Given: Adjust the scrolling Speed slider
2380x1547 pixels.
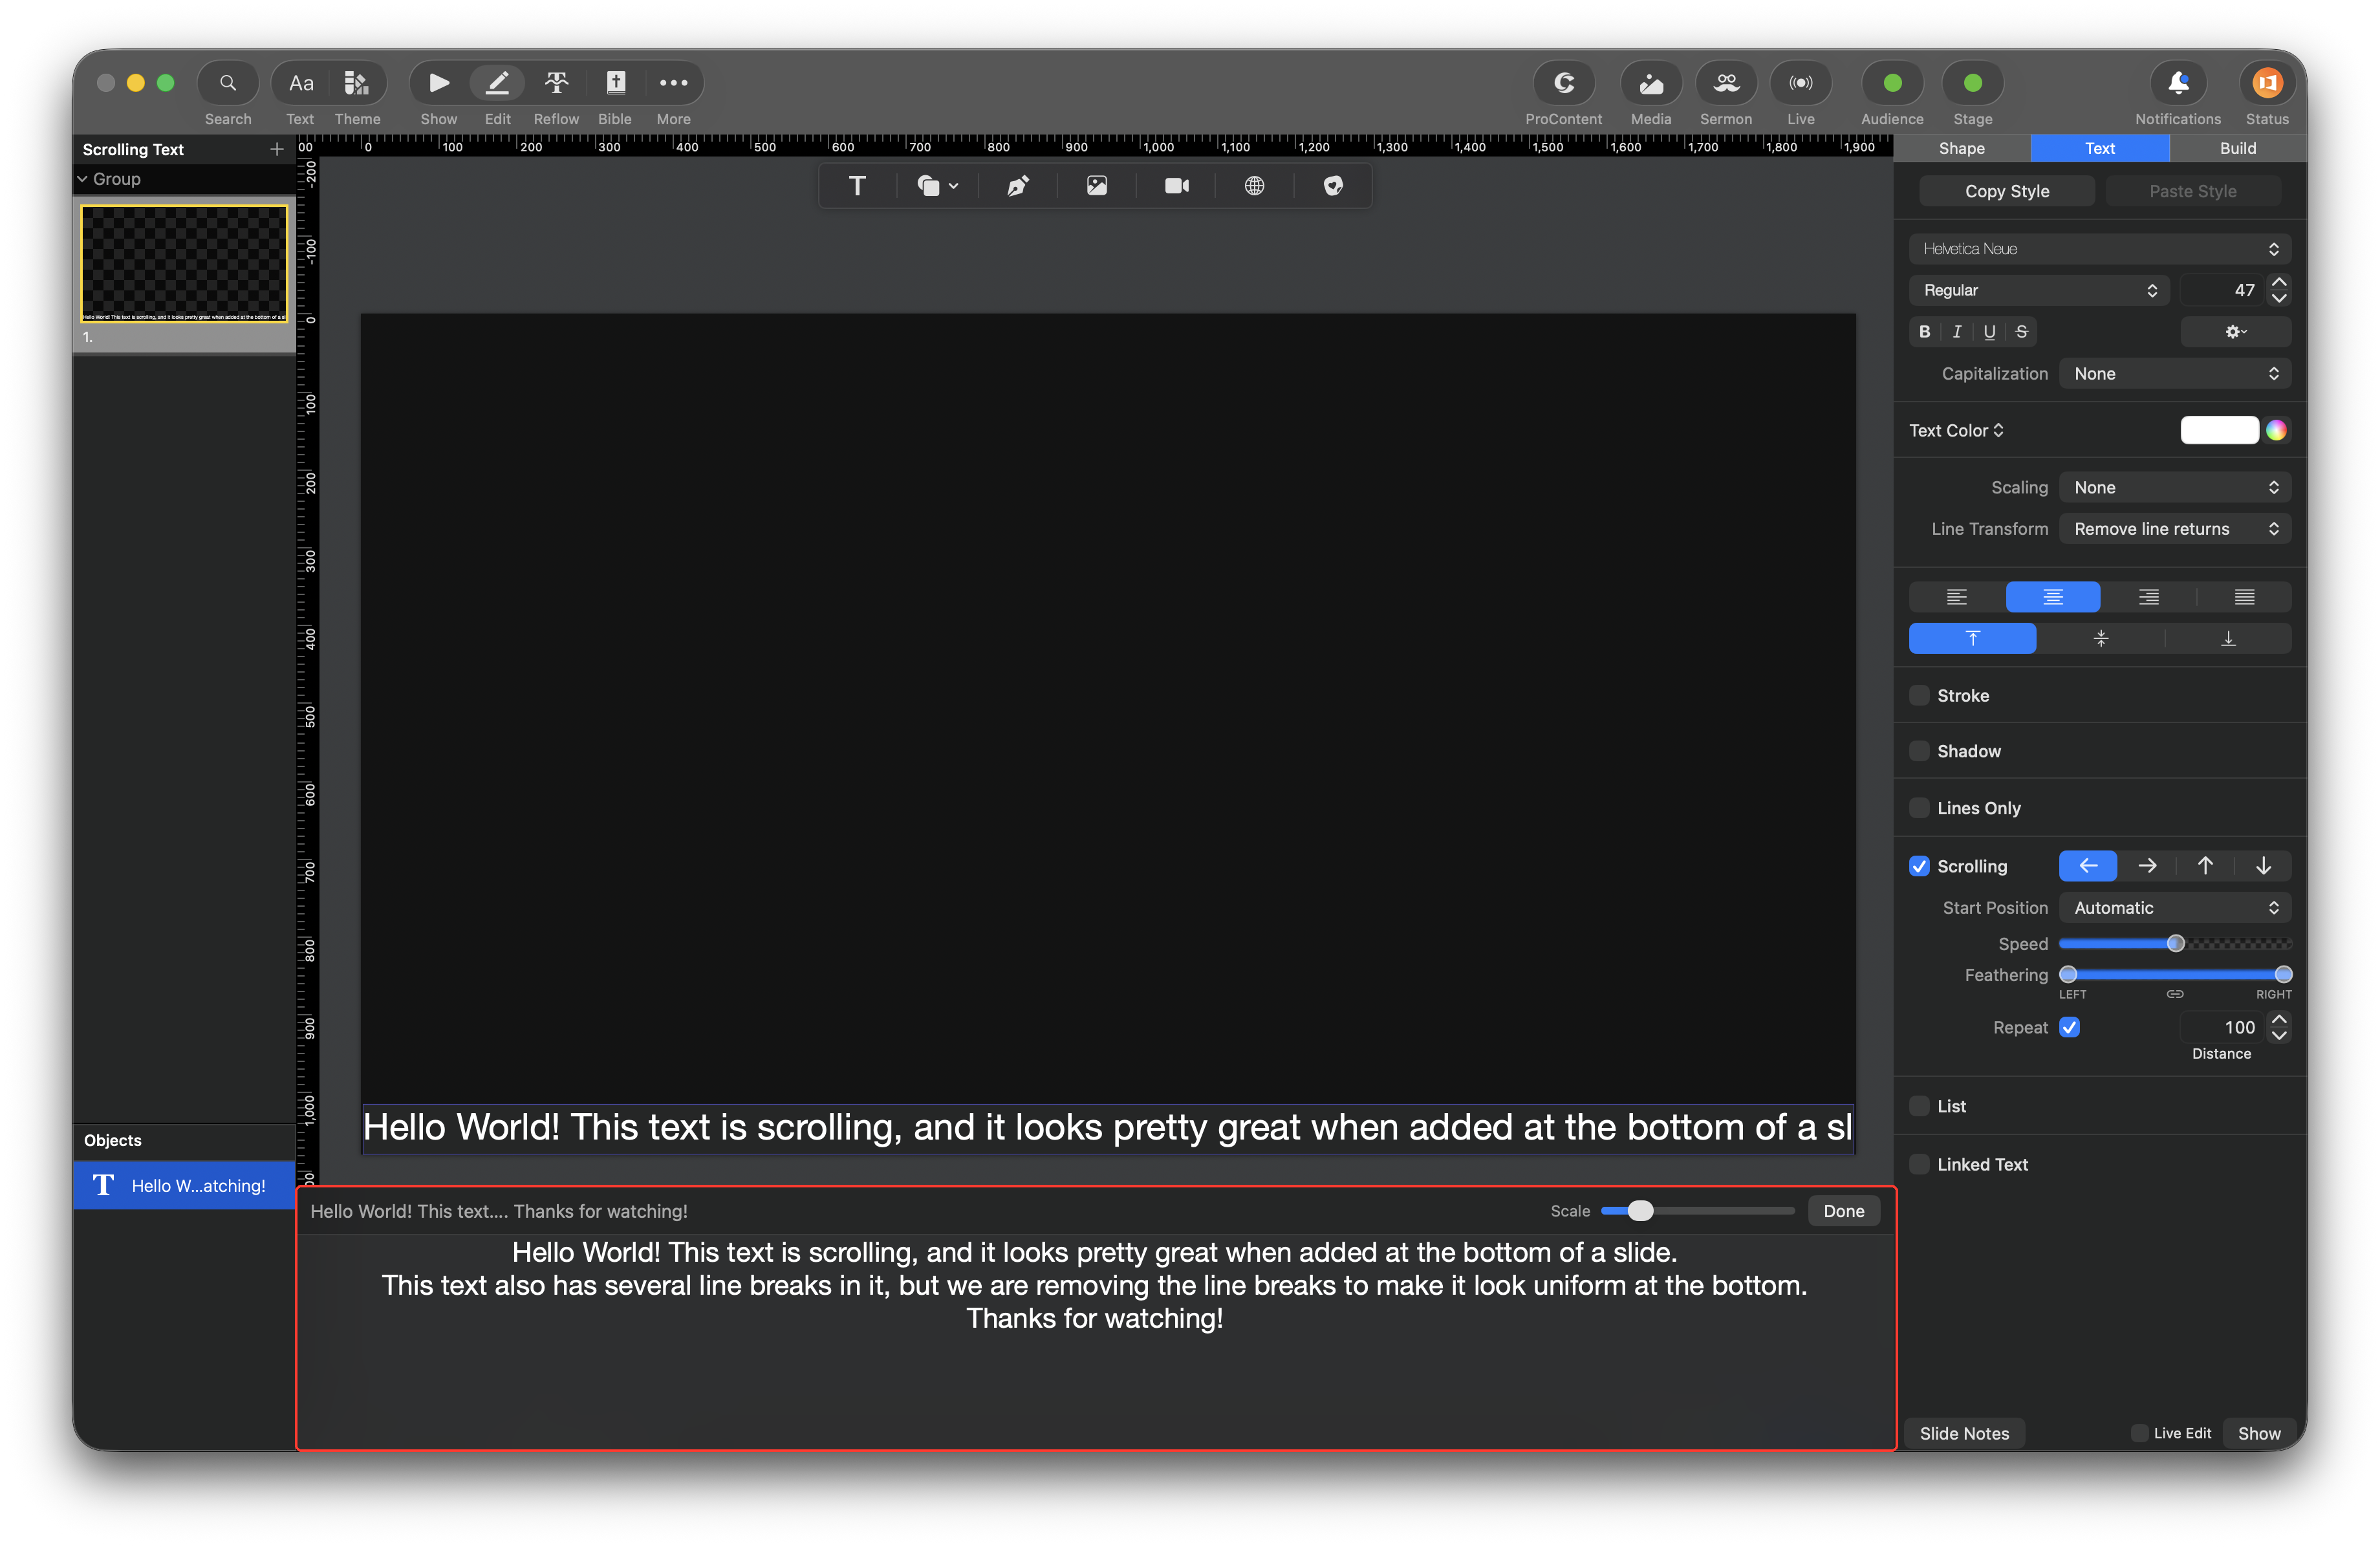Looking at the screenshot, I should tap(2175, 944).
